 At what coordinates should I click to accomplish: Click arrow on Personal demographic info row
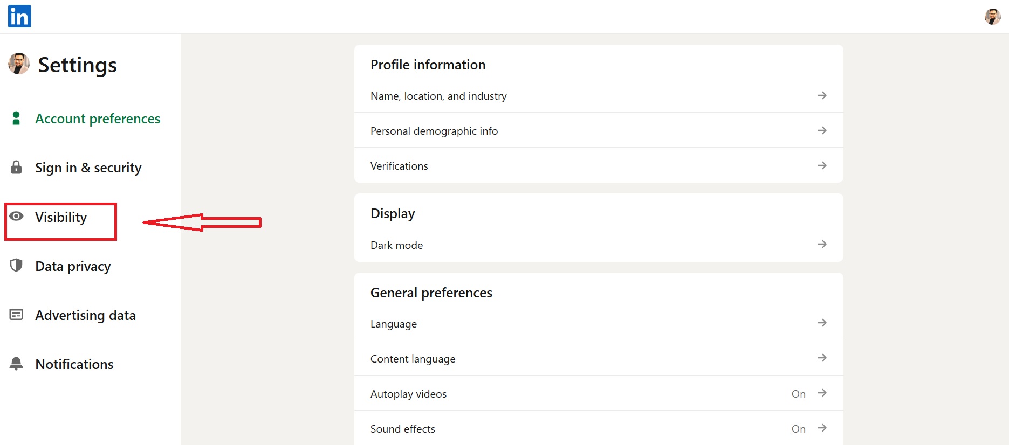(822, 130)
